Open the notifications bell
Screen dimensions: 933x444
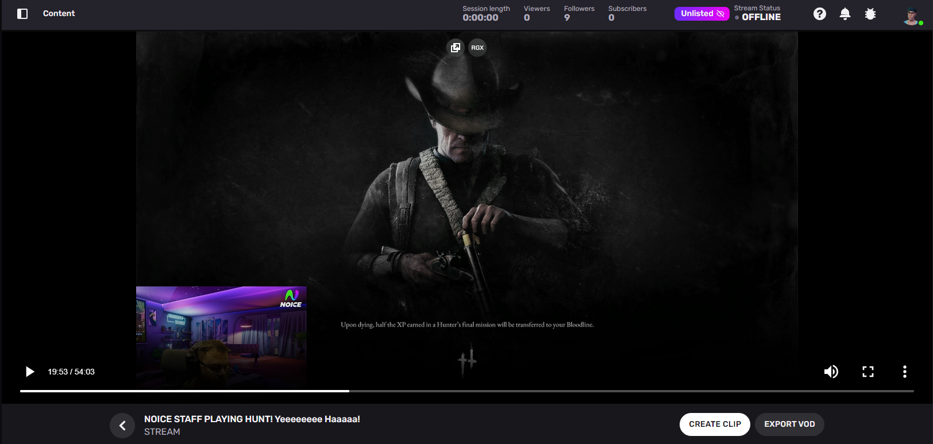(845, 14)
